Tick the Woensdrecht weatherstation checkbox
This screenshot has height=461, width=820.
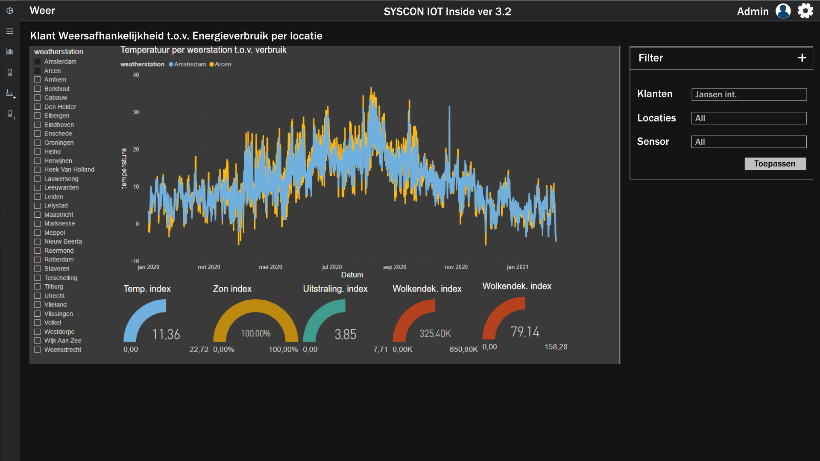click(38, 350)
